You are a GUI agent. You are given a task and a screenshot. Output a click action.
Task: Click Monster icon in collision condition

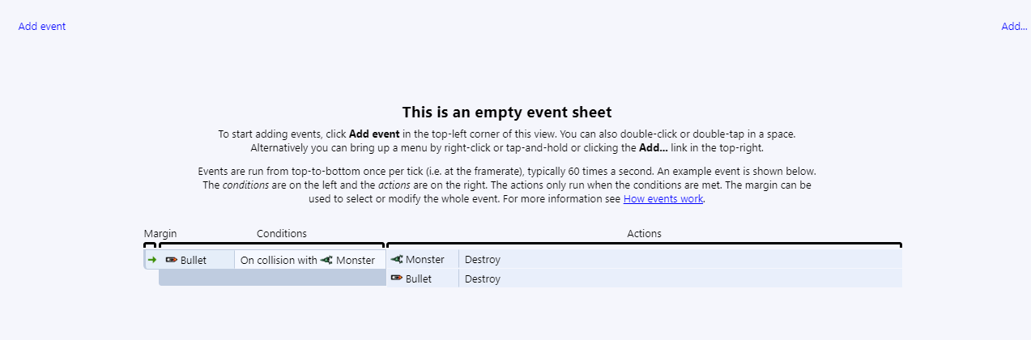[326, 260]
